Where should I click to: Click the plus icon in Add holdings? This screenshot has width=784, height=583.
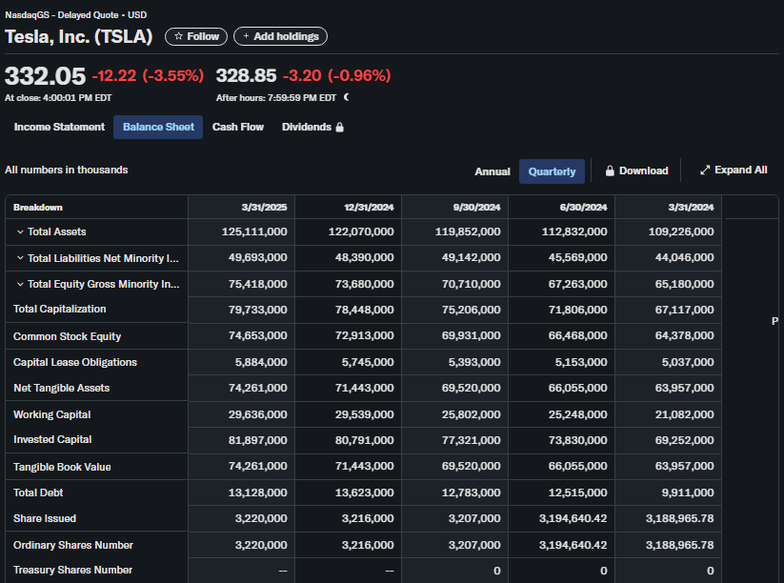coord(246,36)
